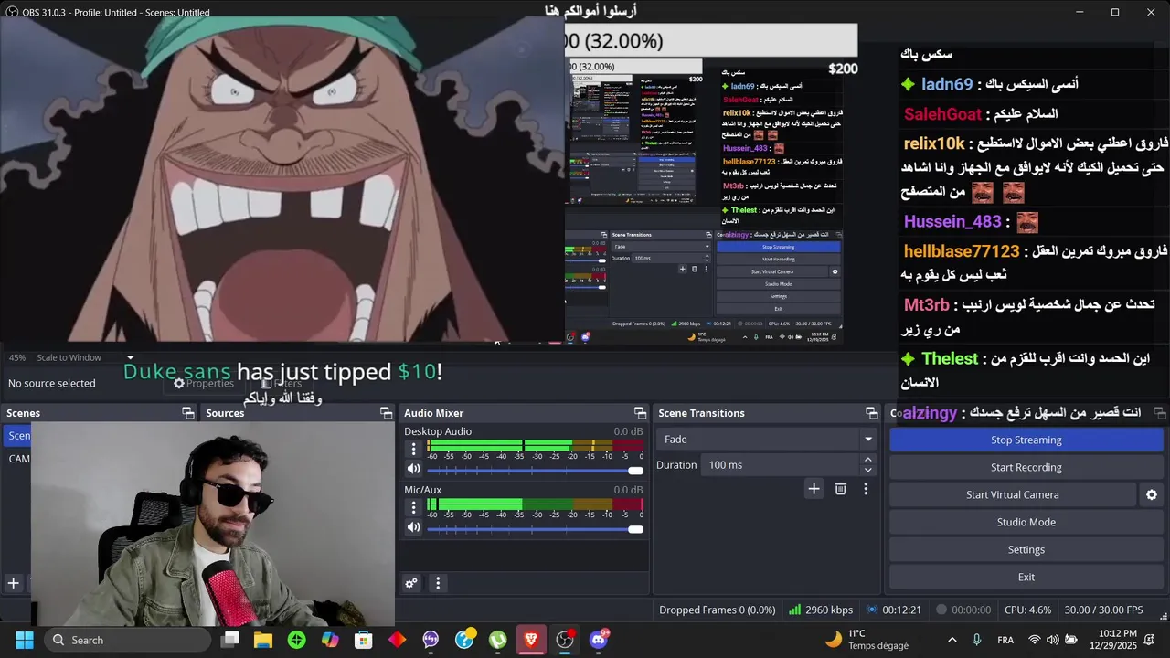The height and width of the screenshot is (658, 1170).
Task: Click the OBS Studio taskbar icon
Action: click(565, 640)
